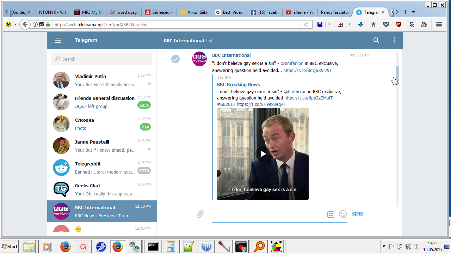List all tabs dropdown arrow
This screenshot has height=254, width=451.
click(x=413, y=12)
